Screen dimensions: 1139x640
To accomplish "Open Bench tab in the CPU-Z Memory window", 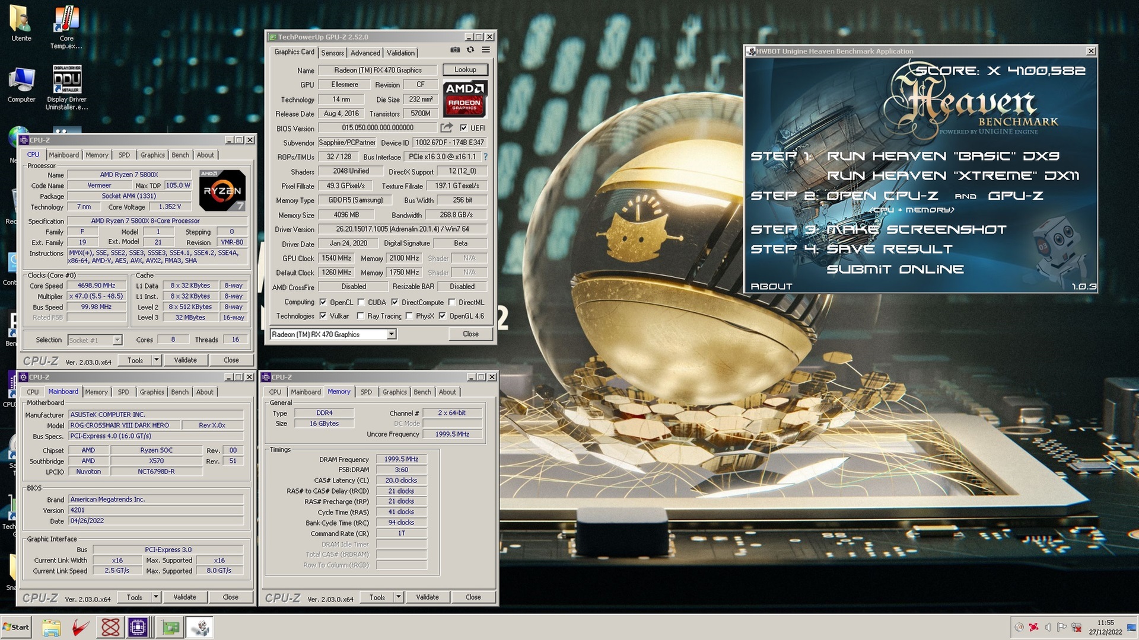I will coord(422,392).
